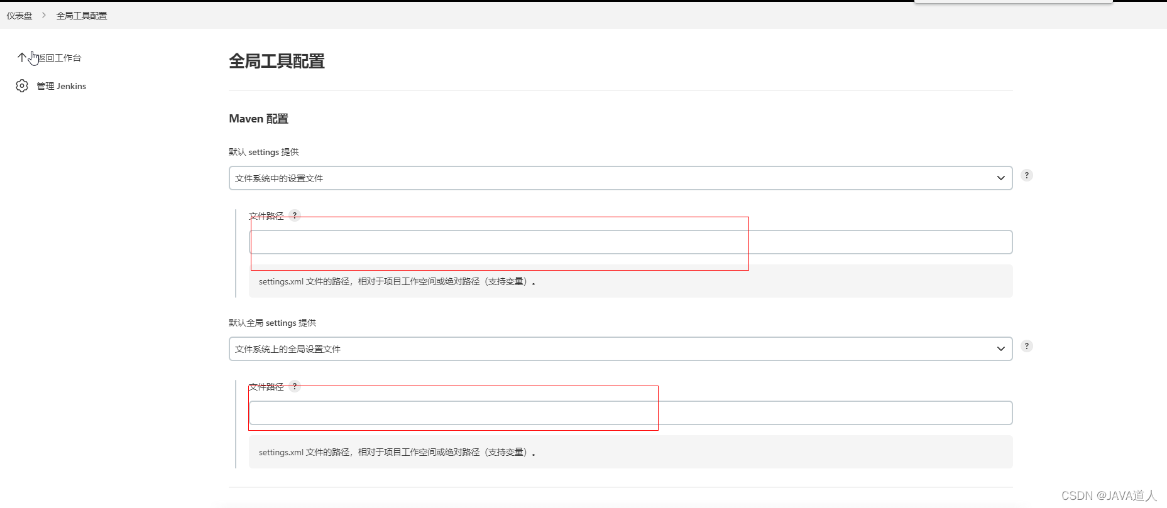Image resolution: width=1167 pixels, height=508 pixels.
Task: Open 管理 Jenkins from the sidebar
Action: (x=61, y=86)
